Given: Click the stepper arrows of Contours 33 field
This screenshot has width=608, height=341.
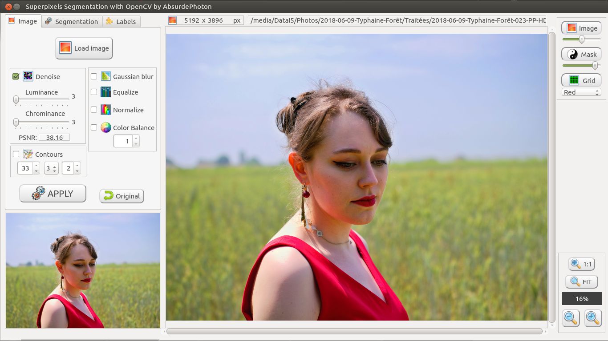Looking at the screenshot, I should coord(36,168).
